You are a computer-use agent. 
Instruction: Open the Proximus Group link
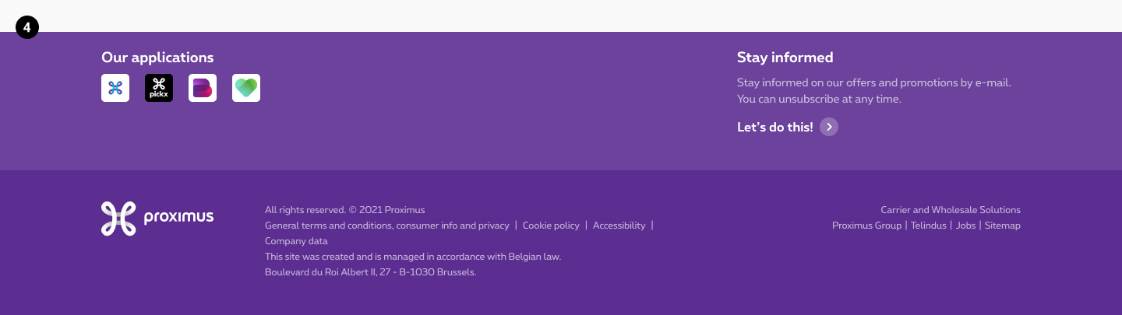pyautogui.click(x=866, y=226)
